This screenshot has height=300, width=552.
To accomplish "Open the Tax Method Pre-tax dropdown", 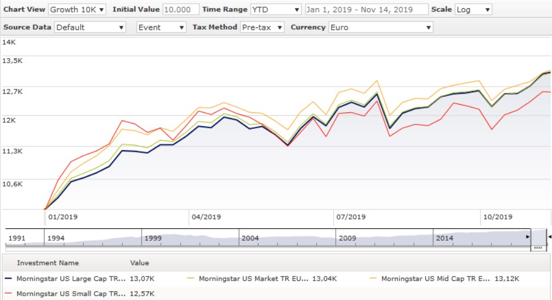I will 262,27.
